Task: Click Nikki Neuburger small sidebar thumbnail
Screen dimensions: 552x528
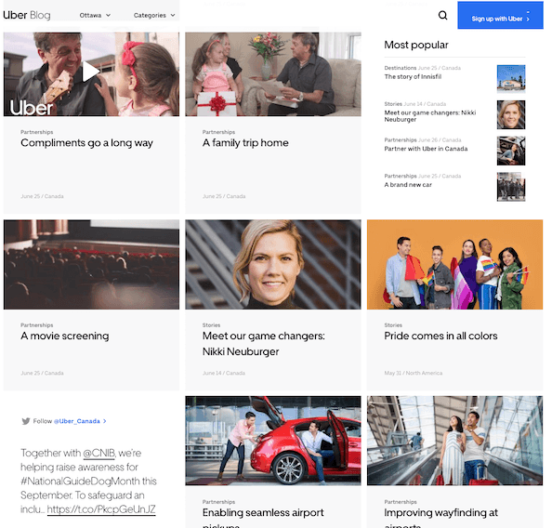Action: point(511,115)
